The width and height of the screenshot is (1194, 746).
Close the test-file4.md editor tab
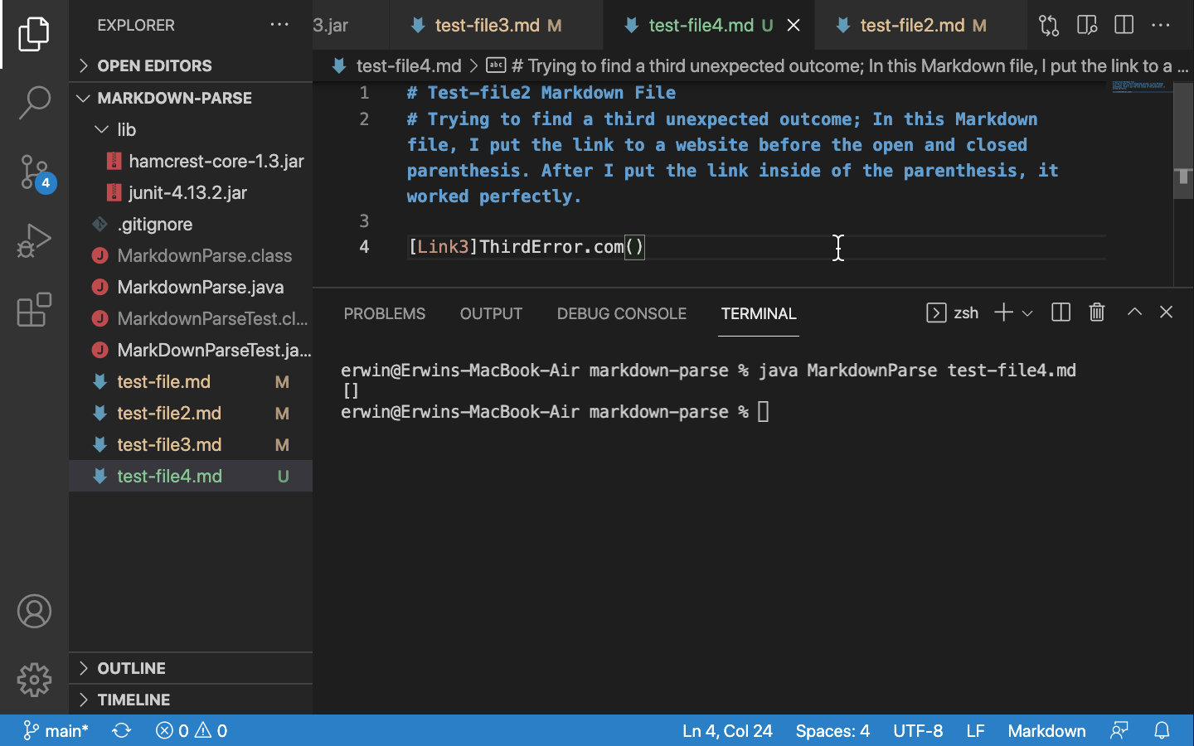[794, 25]
